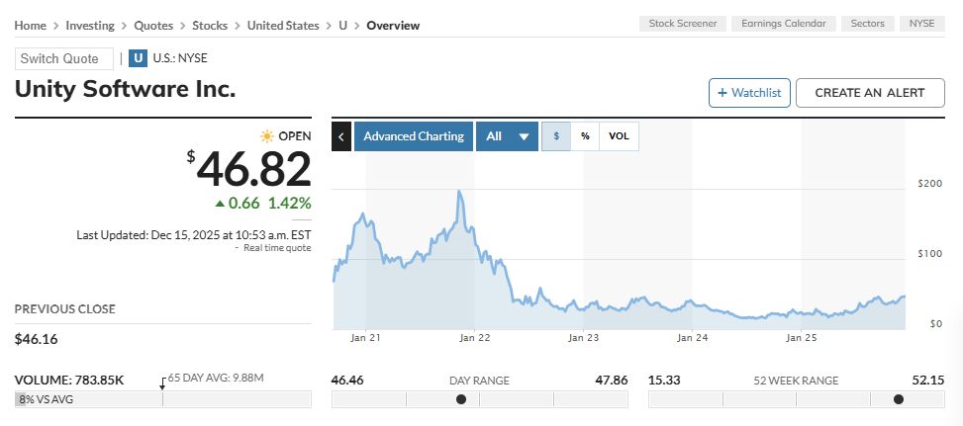Screen dimensions: 963x426
Task: Open the All time range dropdown
Action: coord(507,136)
